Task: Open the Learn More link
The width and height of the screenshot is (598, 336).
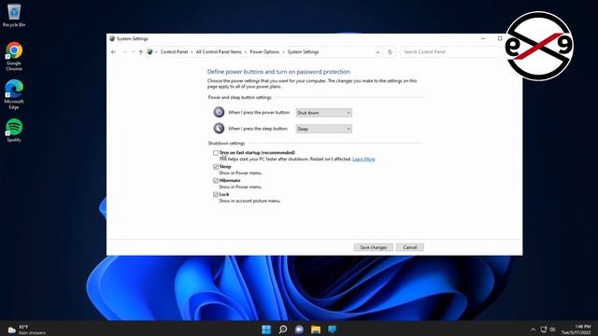Action: click(363, 159)
